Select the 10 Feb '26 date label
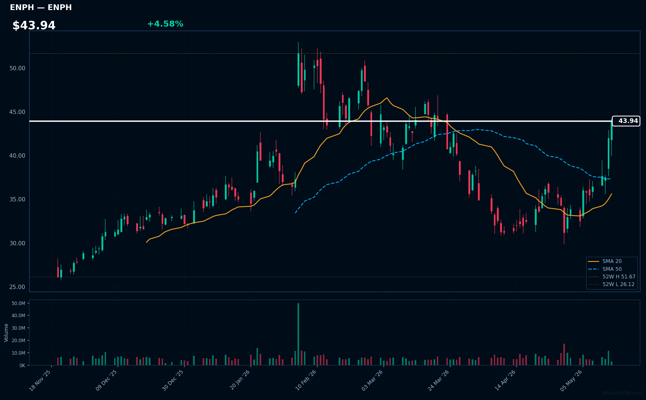 coord(306,380)
